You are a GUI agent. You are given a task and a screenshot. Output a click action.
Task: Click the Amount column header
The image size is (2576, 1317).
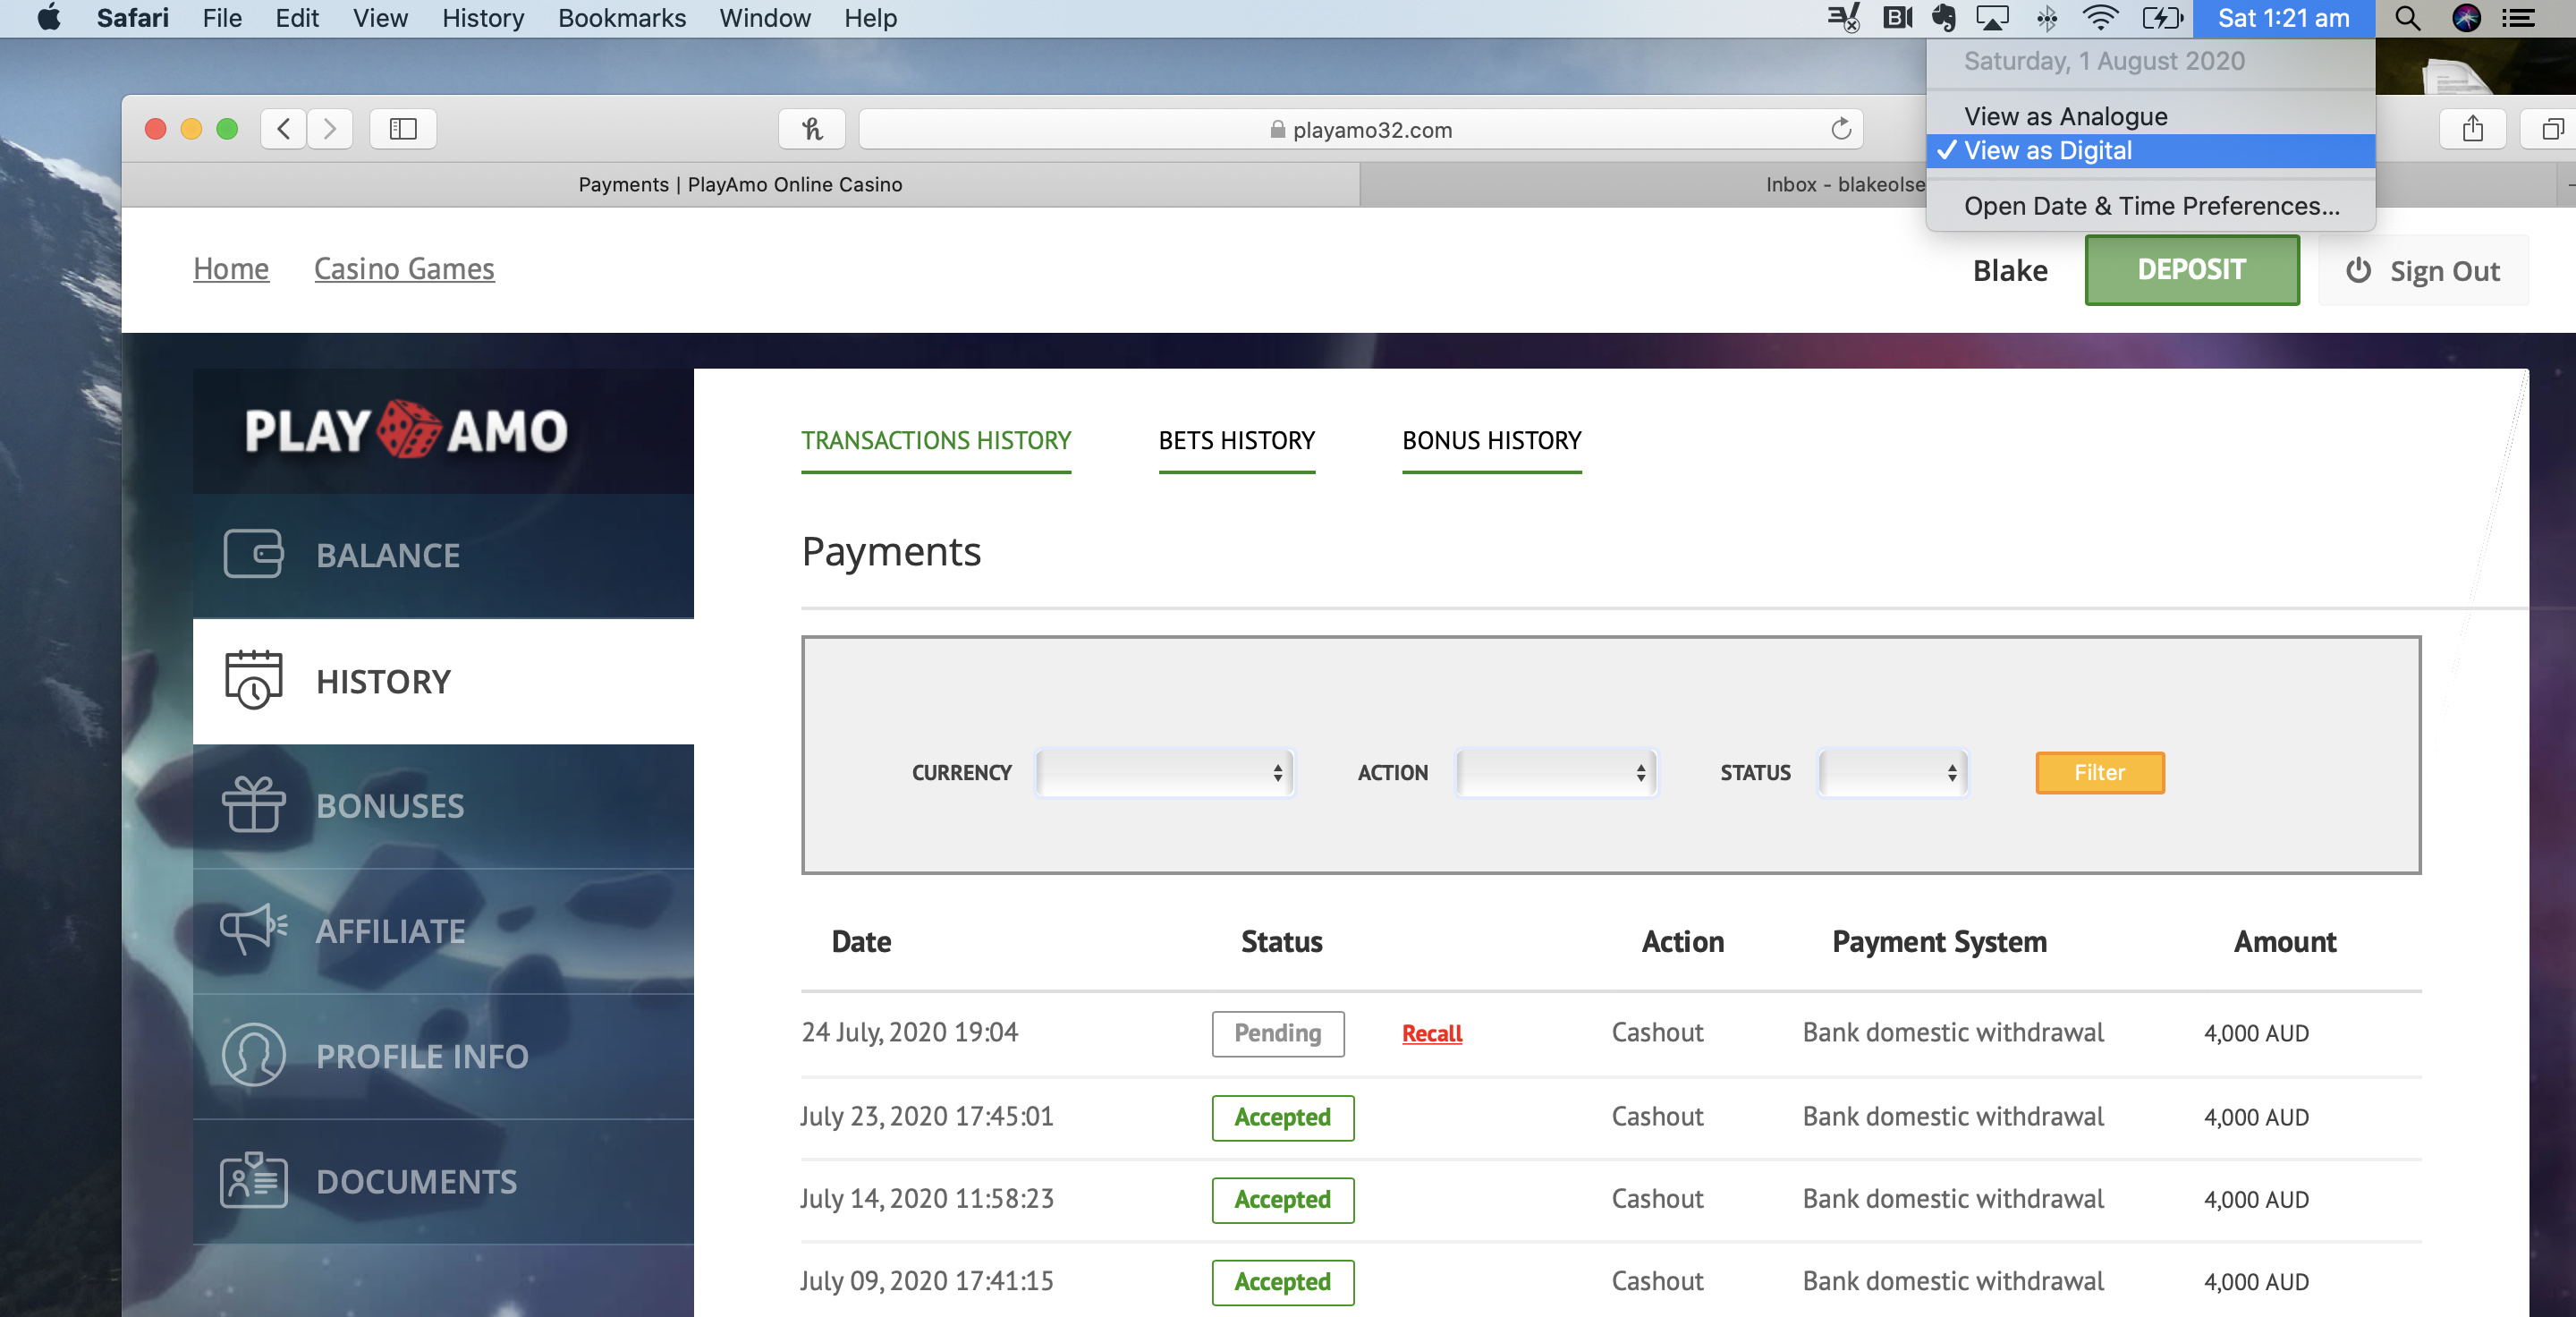tap(2284, 941)
